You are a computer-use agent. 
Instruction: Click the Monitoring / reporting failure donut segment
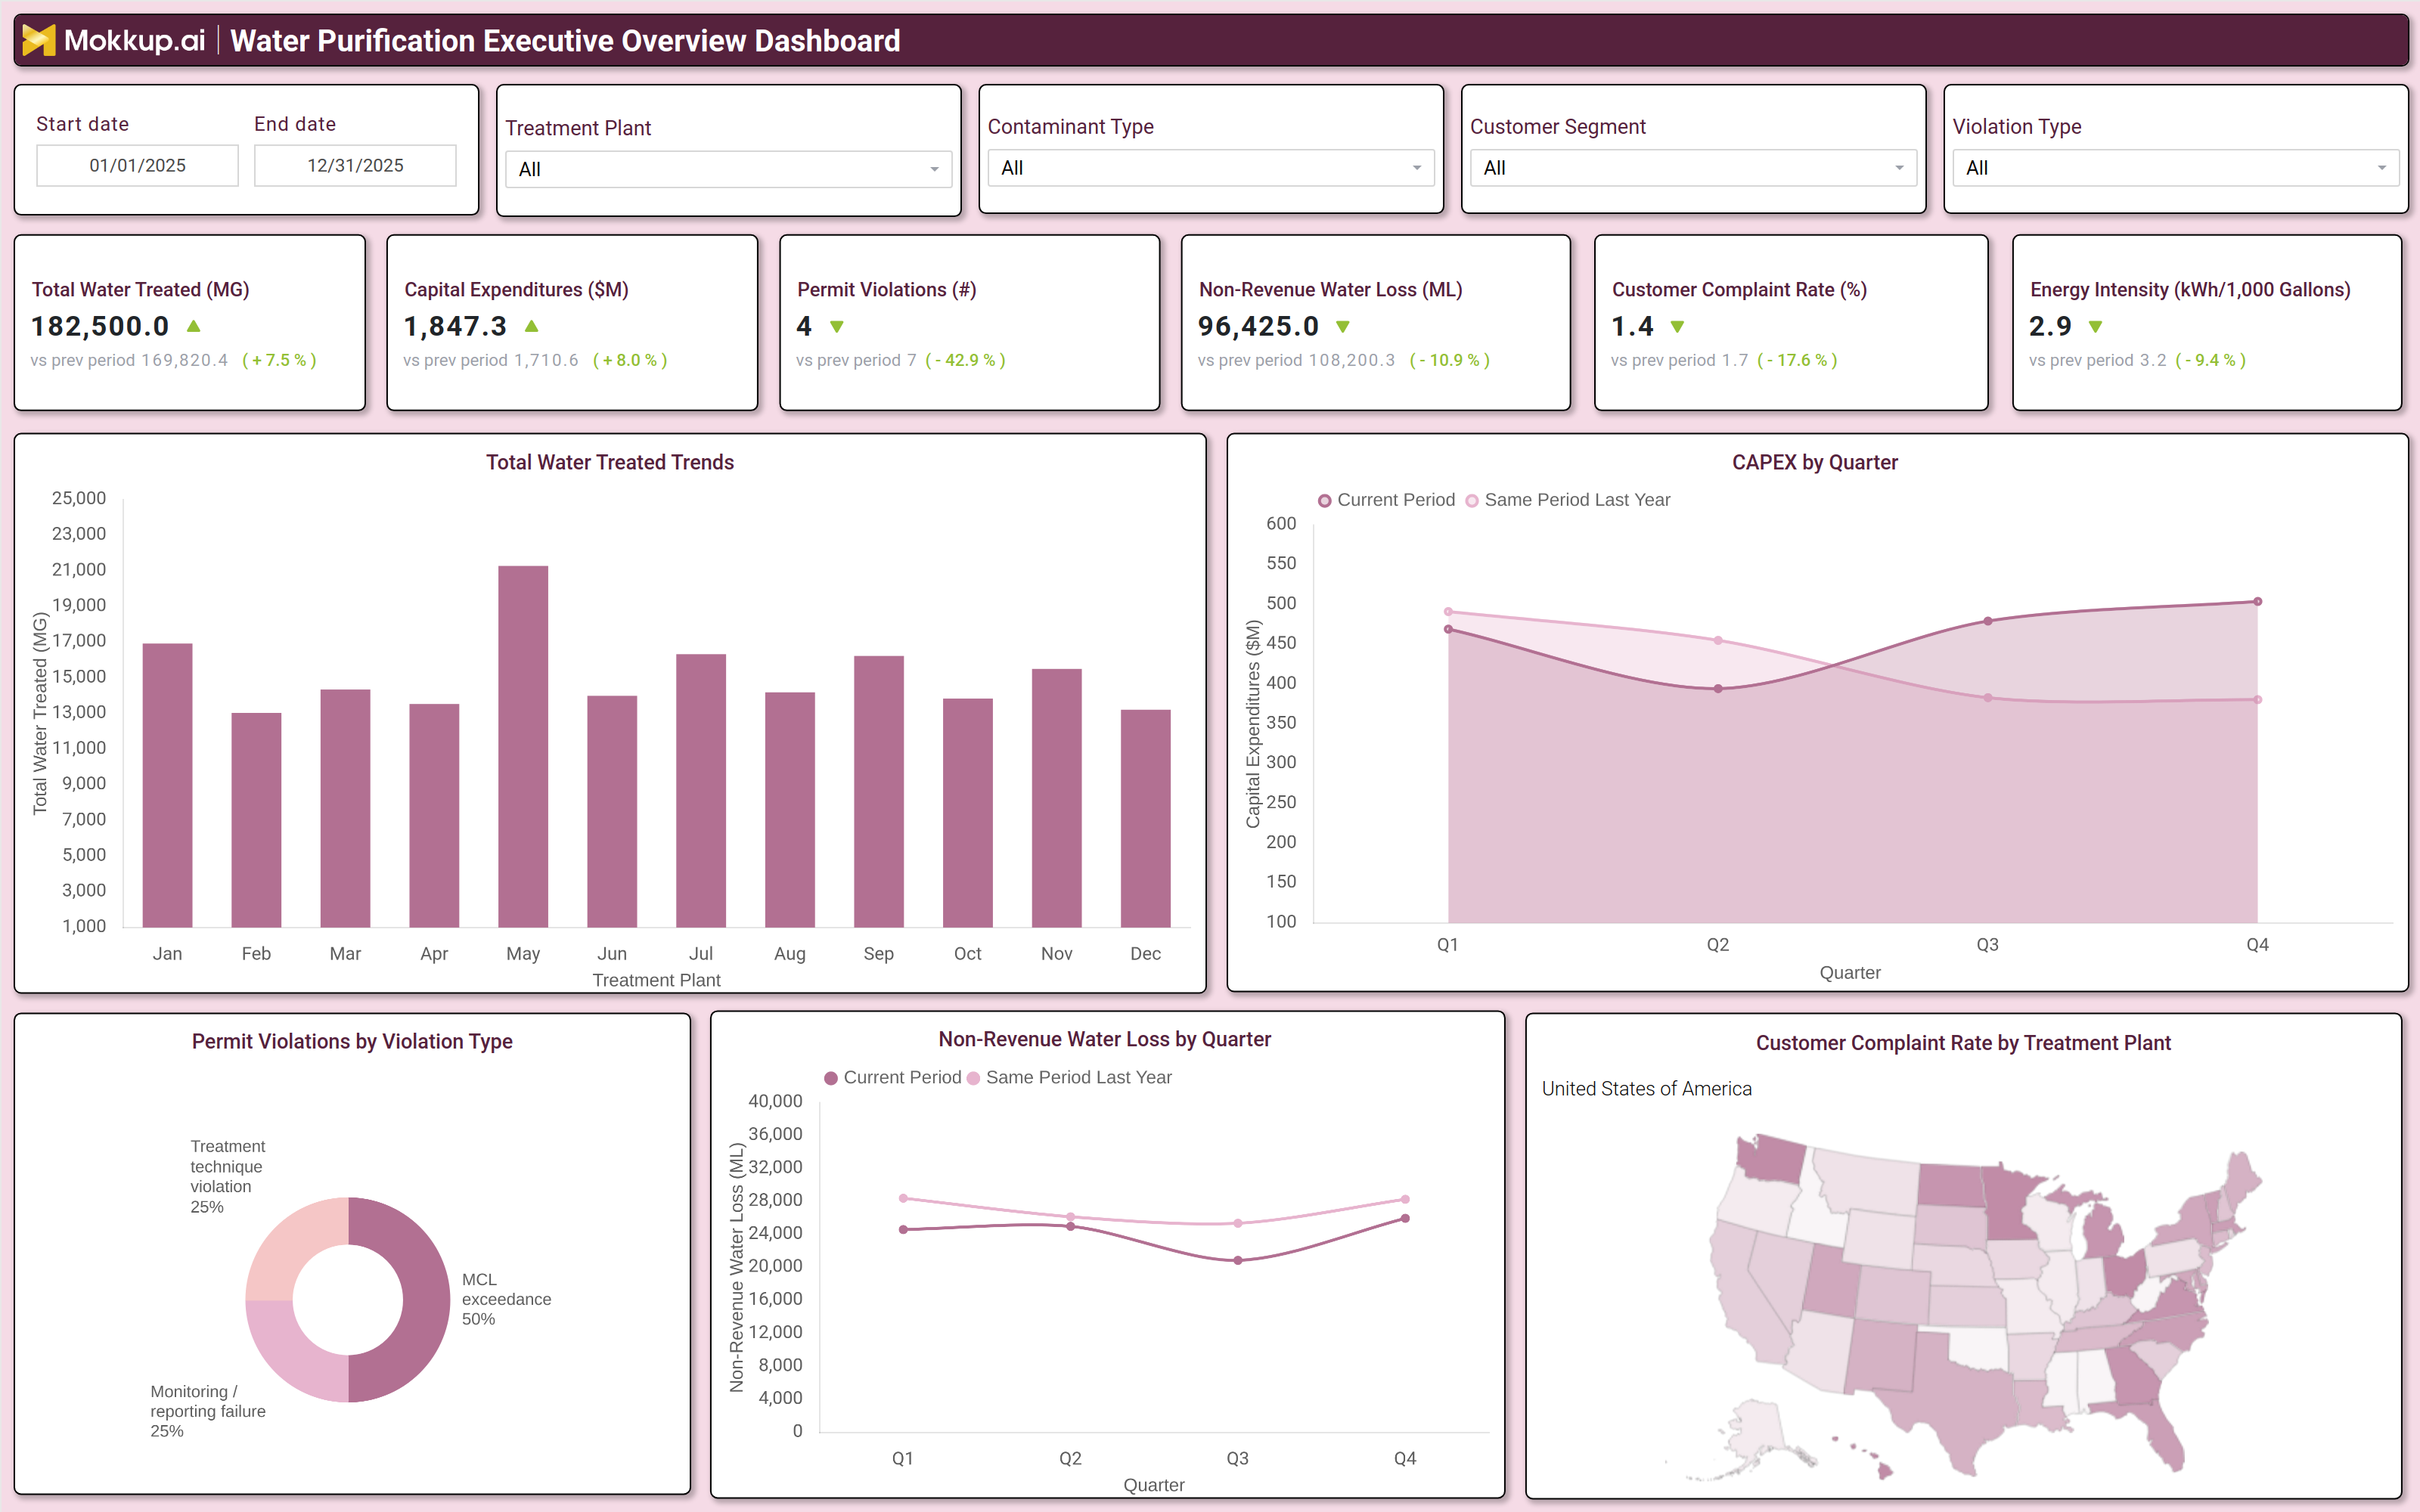(293, 1355)
